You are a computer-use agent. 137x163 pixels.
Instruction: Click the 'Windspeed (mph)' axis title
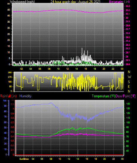click(22, 2)
